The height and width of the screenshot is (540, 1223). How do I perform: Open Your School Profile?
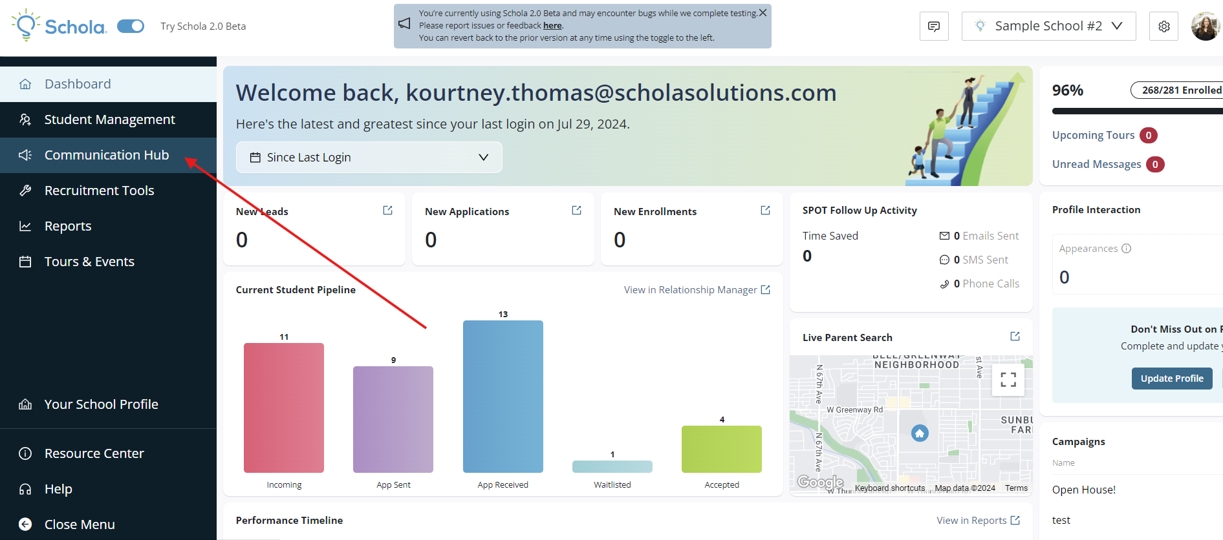click(108, 404)
